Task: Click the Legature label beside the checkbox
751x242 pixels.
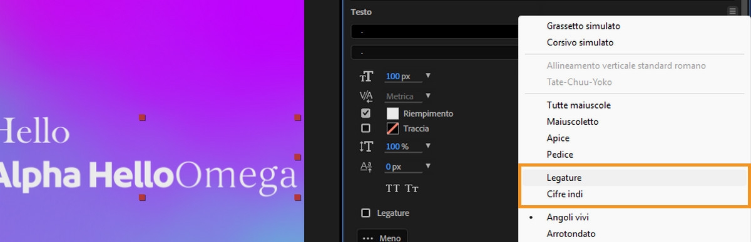Action: (x=393, y=213)
